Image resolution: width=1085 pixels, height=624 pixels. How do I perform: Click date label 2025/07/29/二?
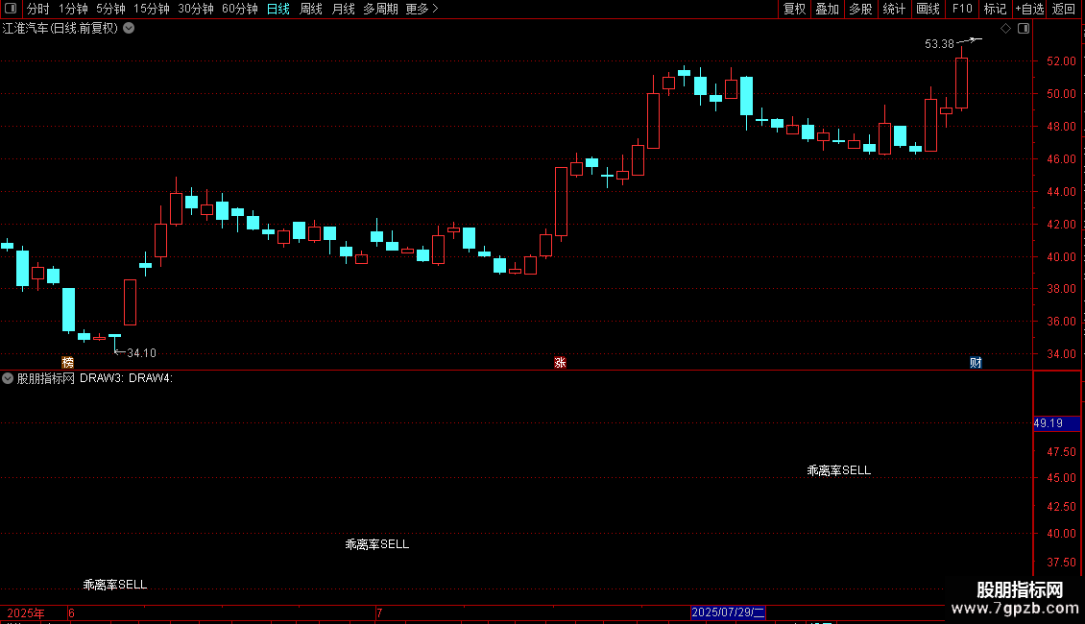click(728, 612)
